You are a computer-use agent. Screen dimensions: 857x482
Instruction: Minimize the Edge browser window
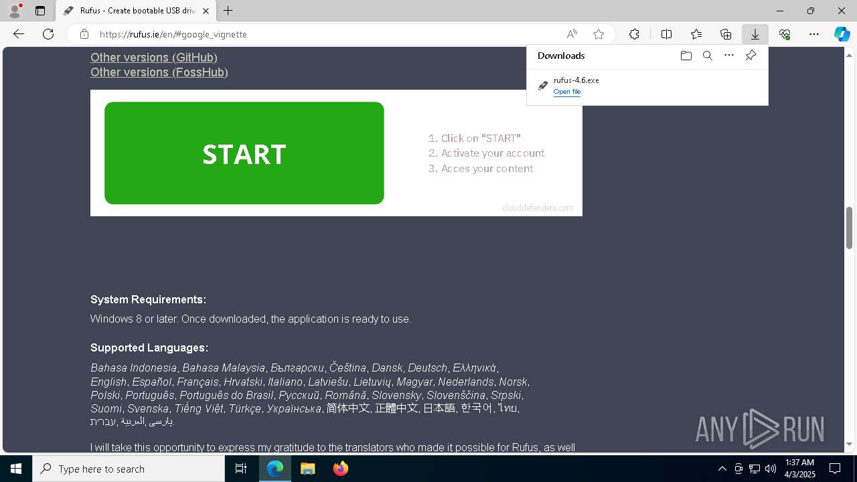pyautogui.click(x=780, y=11)
